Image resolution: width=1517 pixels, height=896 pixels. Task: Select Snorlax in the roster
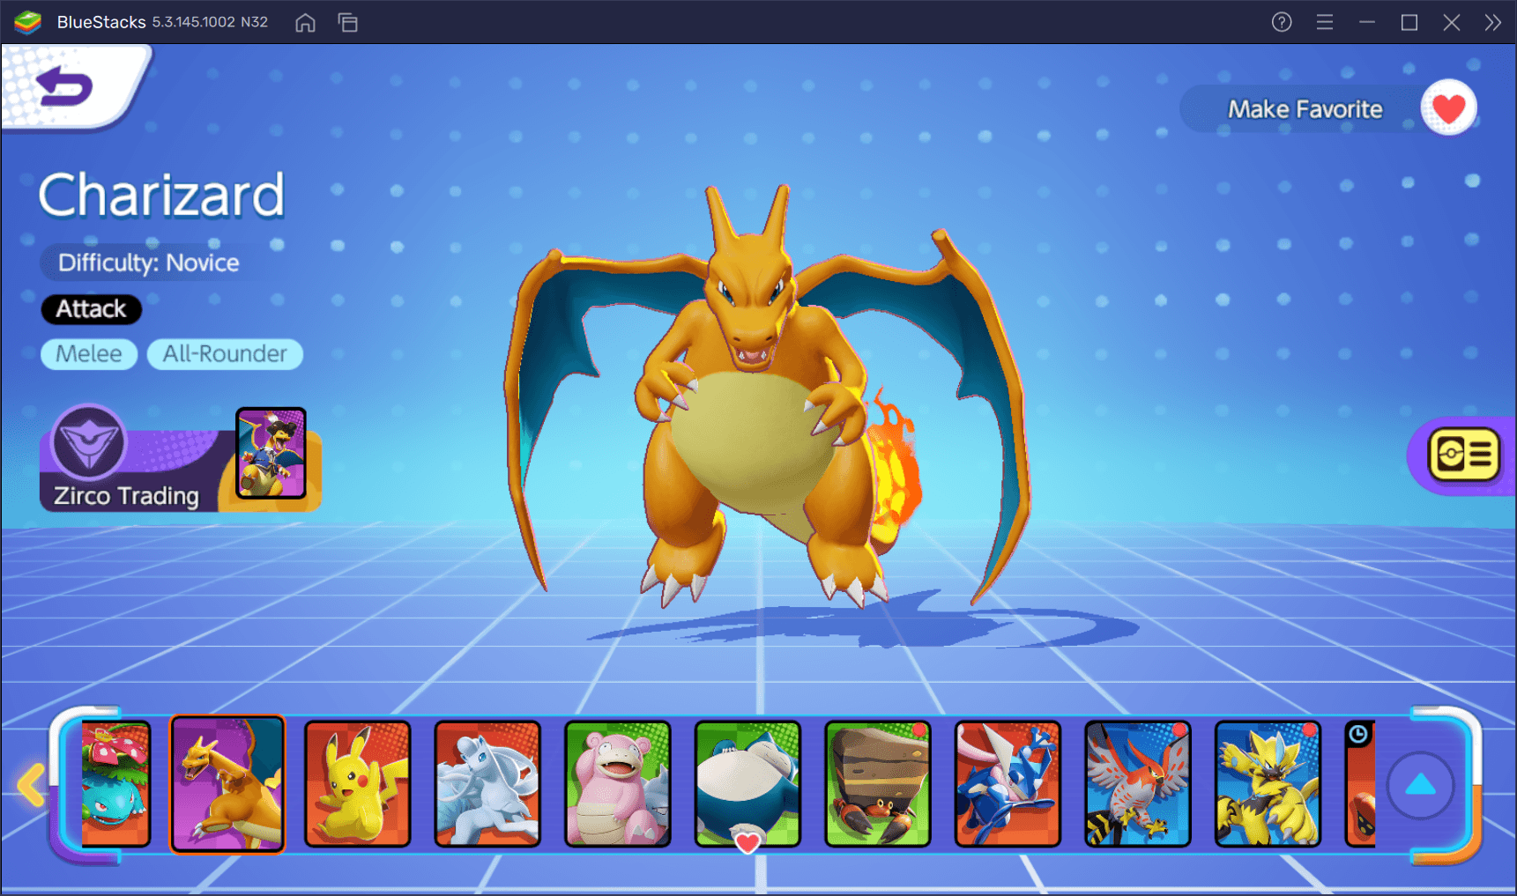pyautogui.click(x=747, y=784)
